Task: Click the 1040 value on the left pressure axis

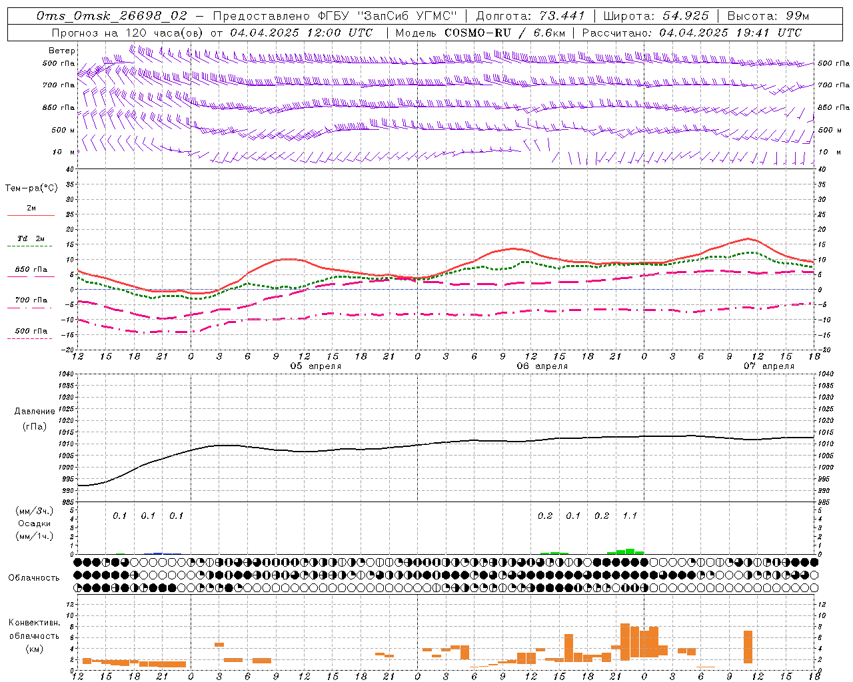Action: pyautogui.click(x=67, y=374)
